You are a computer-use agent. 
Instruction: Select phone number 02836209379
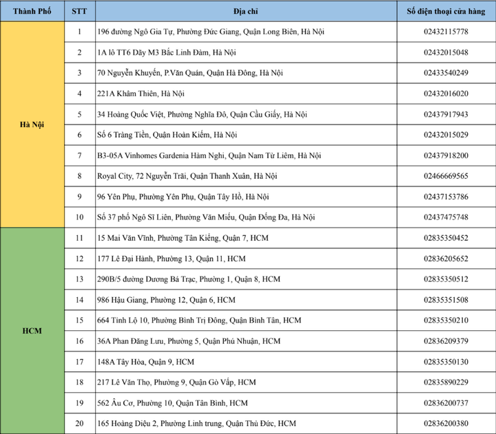point(446,341)
